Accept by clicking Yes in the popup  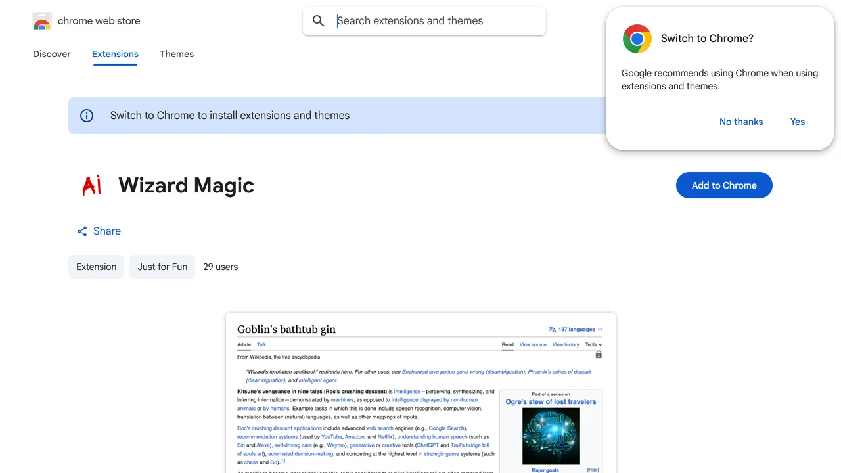point(798,122)
